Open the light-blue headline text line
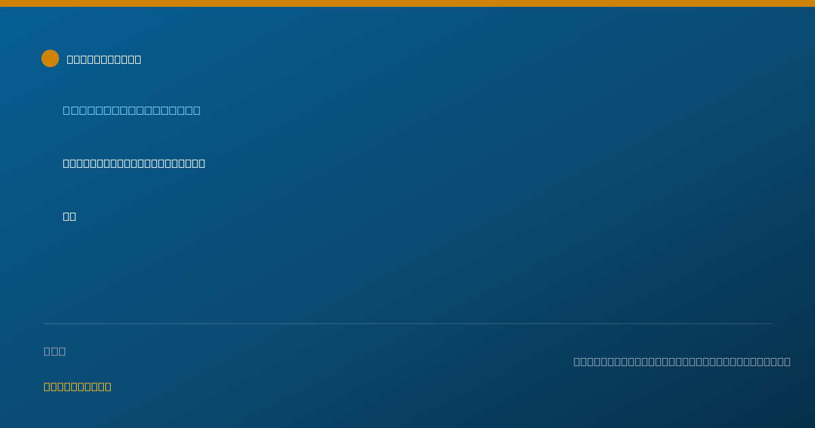The height and width of the screenshot is (428, 815). pyautogui.click(x=132, y=110)
